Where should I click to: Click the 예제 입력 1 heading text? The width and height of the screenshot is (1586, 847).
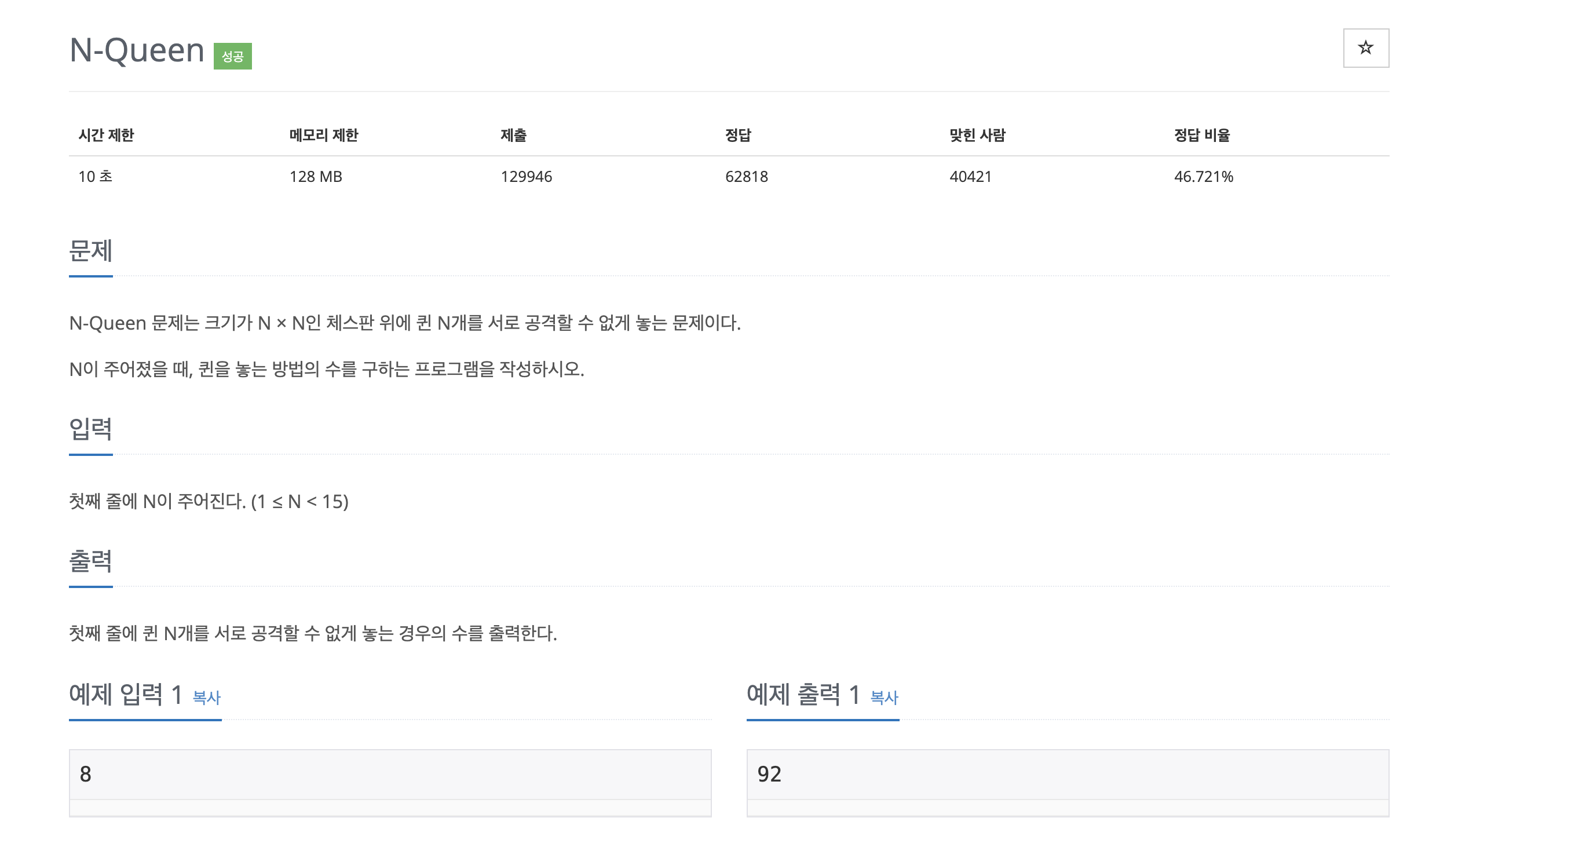(126, 695)
